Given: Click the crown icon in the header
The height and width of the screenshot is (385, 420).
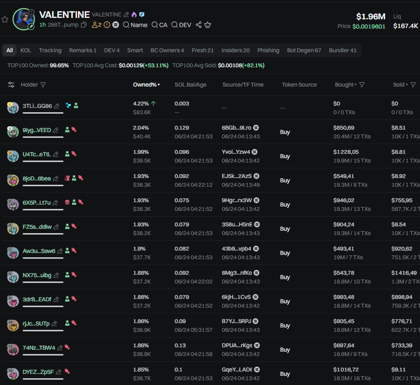Looking at the screenshot, I should 208,25.
